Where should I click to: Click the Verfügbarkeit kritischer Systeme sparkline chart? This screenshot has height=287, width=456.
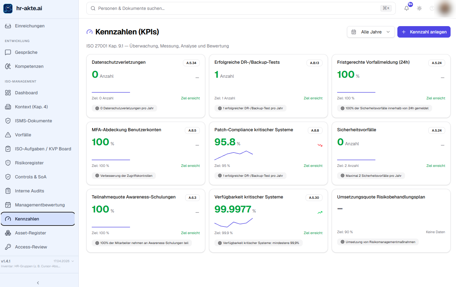point(234,222)
